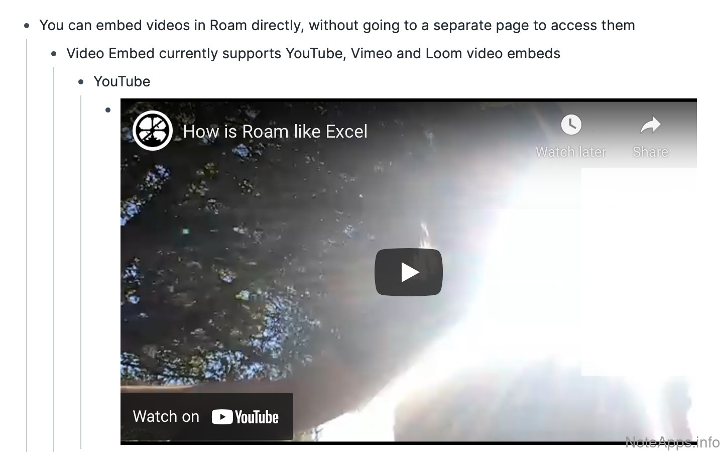Click the 'Watch on' text in overlay
The width and height of the screenshot is (721, 452).
166,416
